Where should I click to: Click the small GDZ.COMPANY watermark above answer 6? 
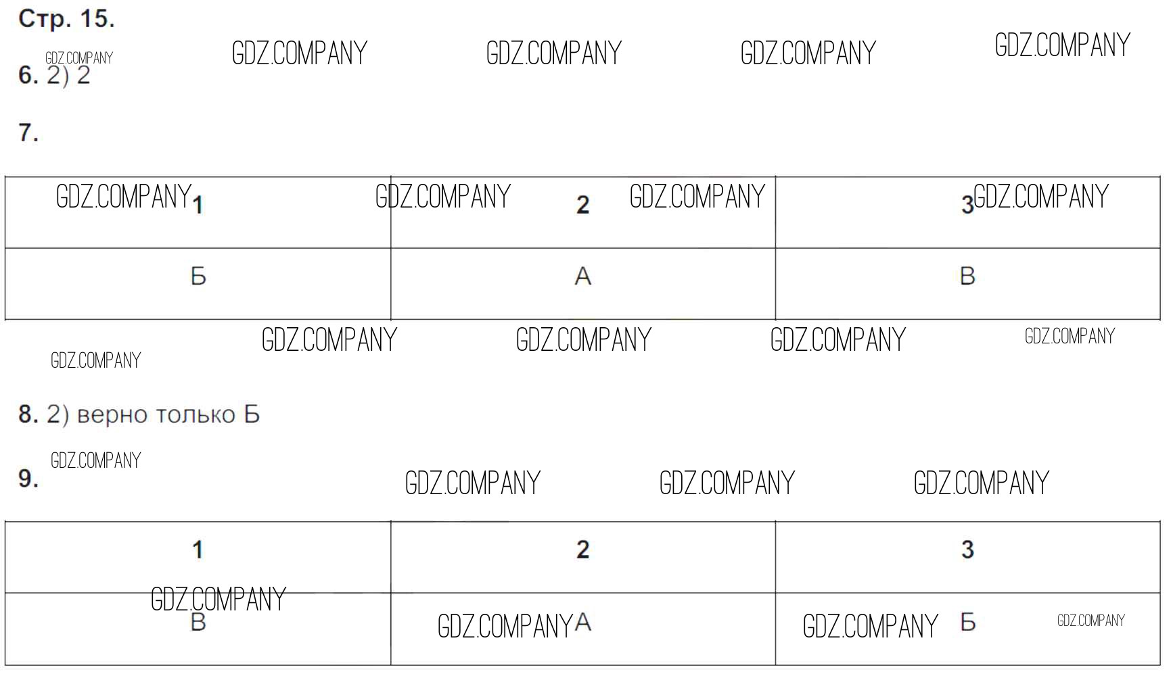coord(79,57)
